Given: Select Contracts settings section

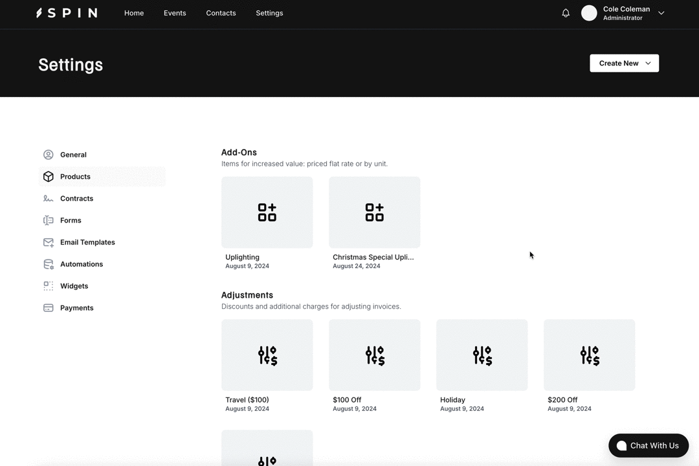Looking at the screenshot, I should pyautogui.click(x=102, y=199).
